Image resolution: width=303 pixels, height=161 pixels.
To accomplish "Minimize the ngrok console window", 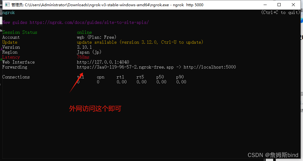I will click(x=265, y=5).
